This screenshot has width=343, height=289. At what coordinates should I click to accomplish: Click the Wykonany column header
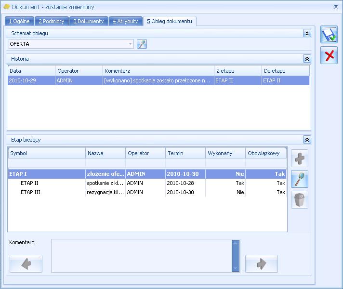click(225, 153)
